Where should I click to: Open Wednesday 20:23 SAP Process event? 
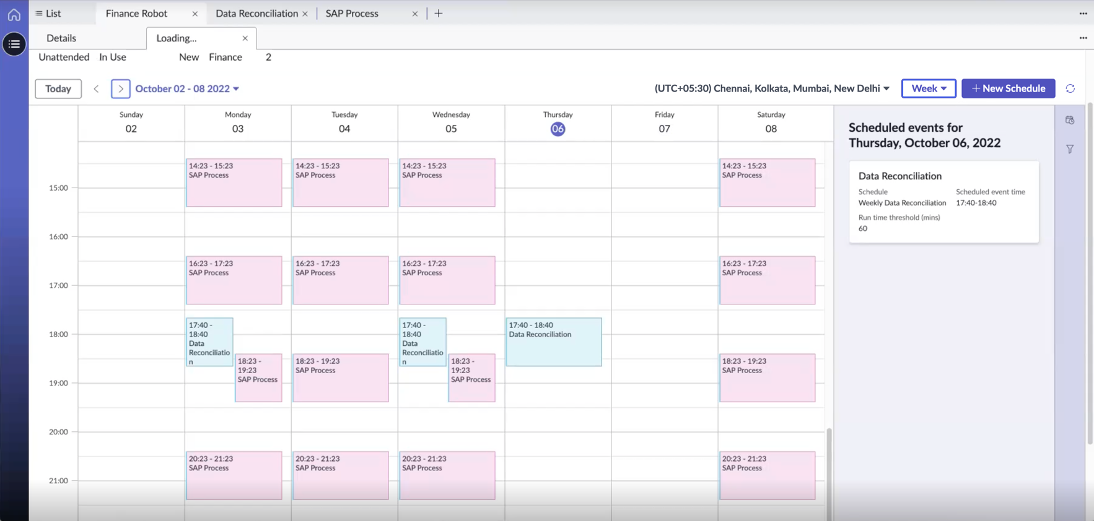click(447, 475)
